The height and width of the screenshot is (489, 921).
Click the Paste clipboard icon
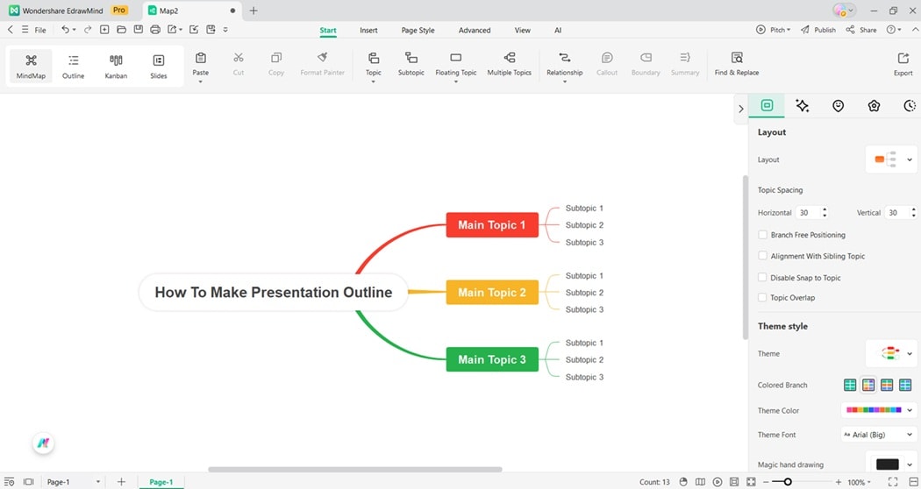point(200,58)
